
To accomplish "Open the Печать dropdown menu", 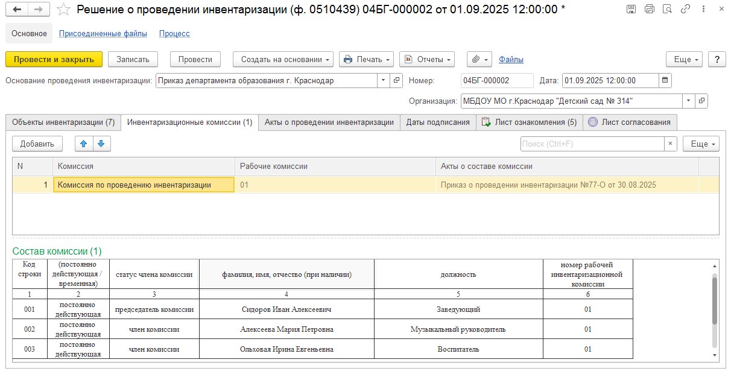I will tap(366, 59).
